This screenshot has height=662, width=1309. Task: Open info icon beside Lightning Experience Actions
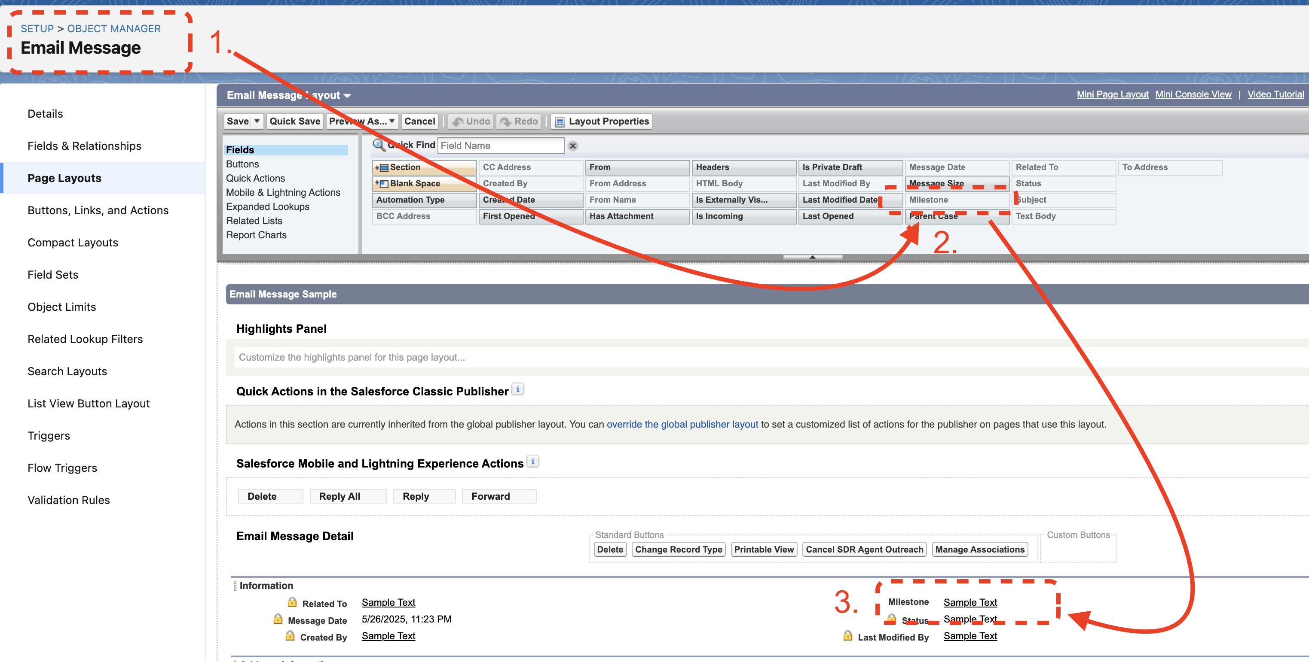pos(532,462)
